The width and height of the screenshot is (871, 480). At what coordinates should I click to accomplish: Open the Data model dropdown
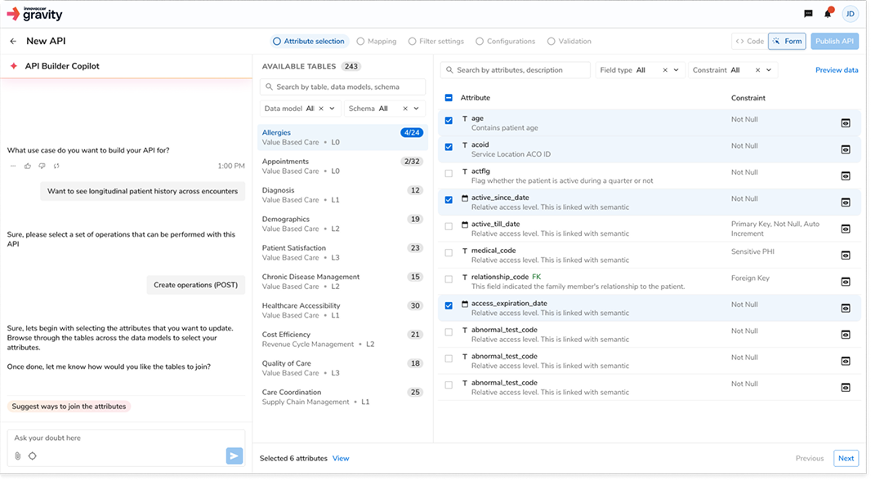coord(333,109)
